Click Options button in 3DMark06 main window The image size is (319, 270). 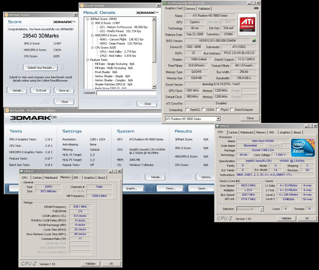point(205,177)
